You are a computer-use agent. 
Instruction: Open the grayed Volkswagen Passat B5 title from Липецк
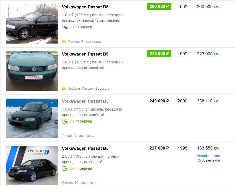tap(85, 101)
